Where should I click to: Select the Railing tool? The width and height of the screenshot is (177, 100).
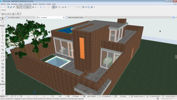2,53
